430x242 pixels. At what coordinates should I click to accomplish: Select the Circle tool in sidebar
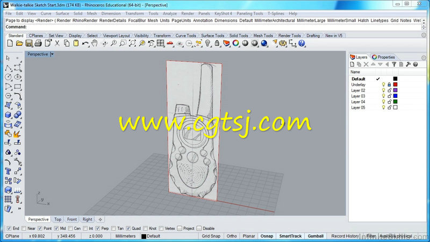(x=8, y=77)
